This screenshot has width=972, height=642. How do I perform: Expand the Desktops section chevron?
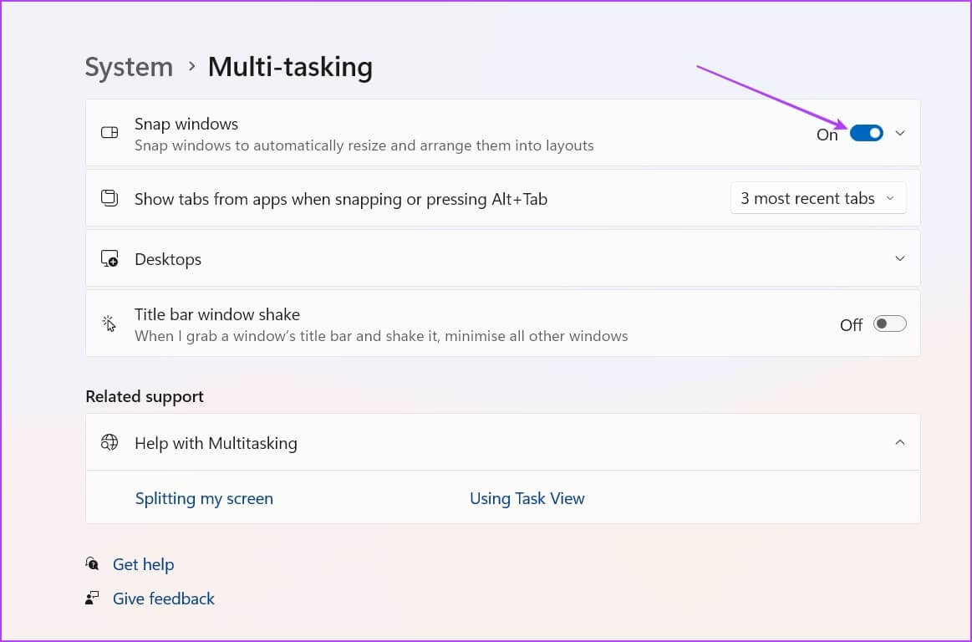[900, 258]
